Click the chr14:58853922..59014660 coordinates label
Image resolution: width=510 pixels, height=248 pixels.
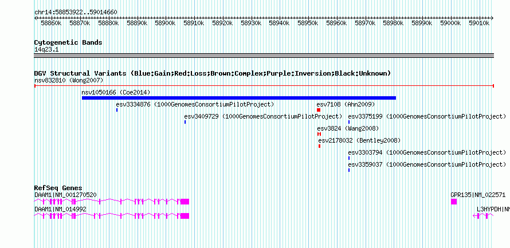click(76, 12)
